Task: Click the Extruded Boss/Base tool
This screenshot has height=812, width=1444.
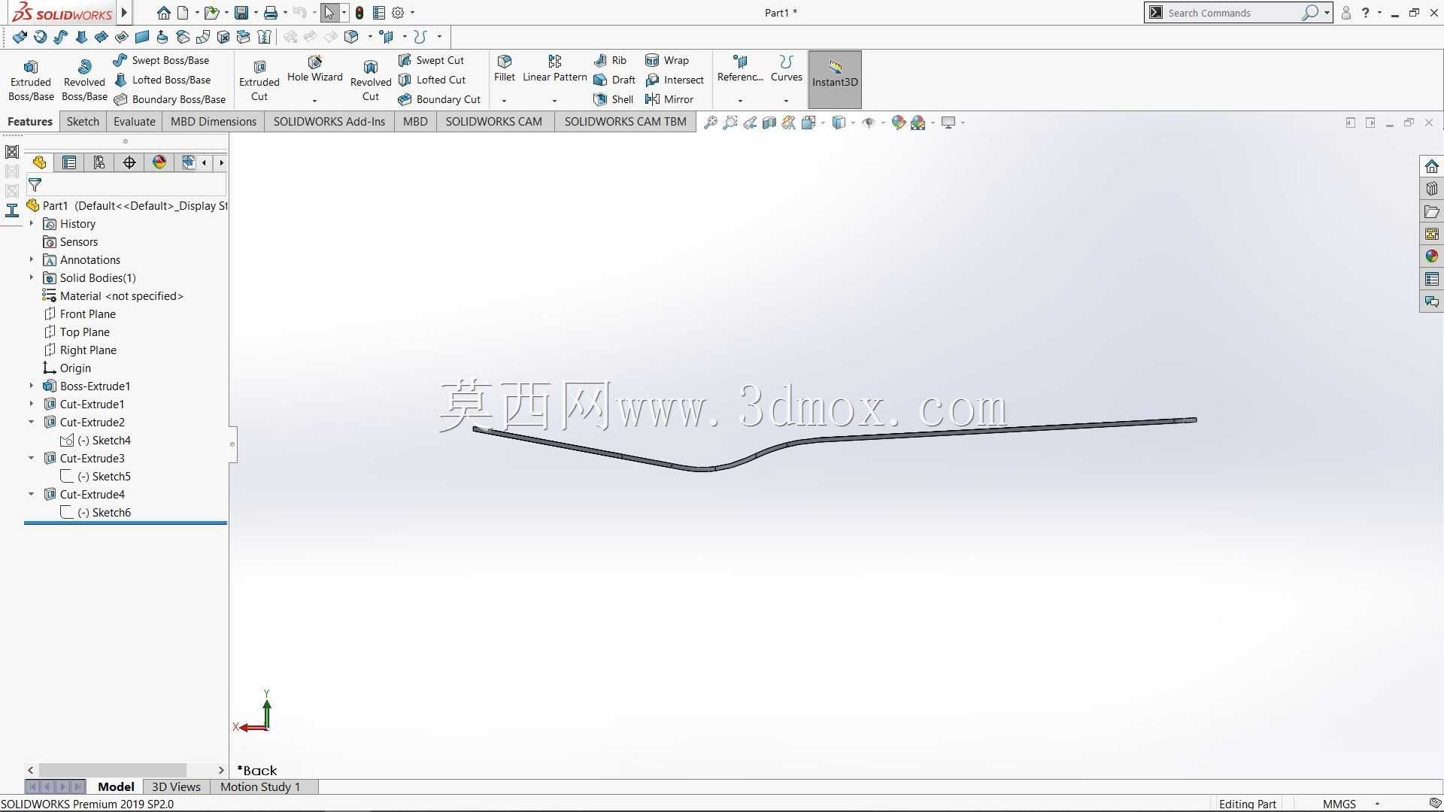Action: pyautogui.click(x=31, y=80)
